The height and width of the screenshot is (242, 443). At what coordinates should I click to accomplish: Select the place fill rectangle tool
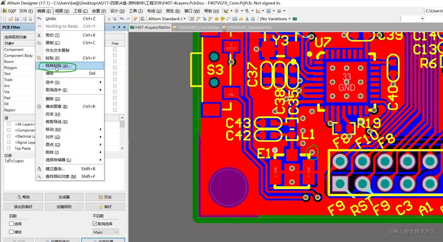pos(235,19)
